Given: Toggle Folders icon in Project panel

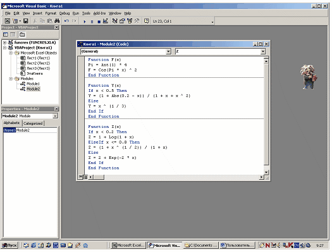Looking at the screenshot, I should [22, 34].
